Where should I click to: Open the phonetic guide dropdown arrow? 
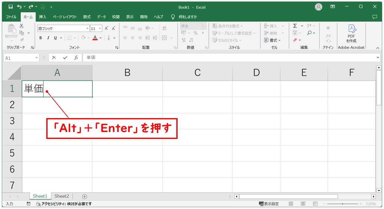point(114,38)
